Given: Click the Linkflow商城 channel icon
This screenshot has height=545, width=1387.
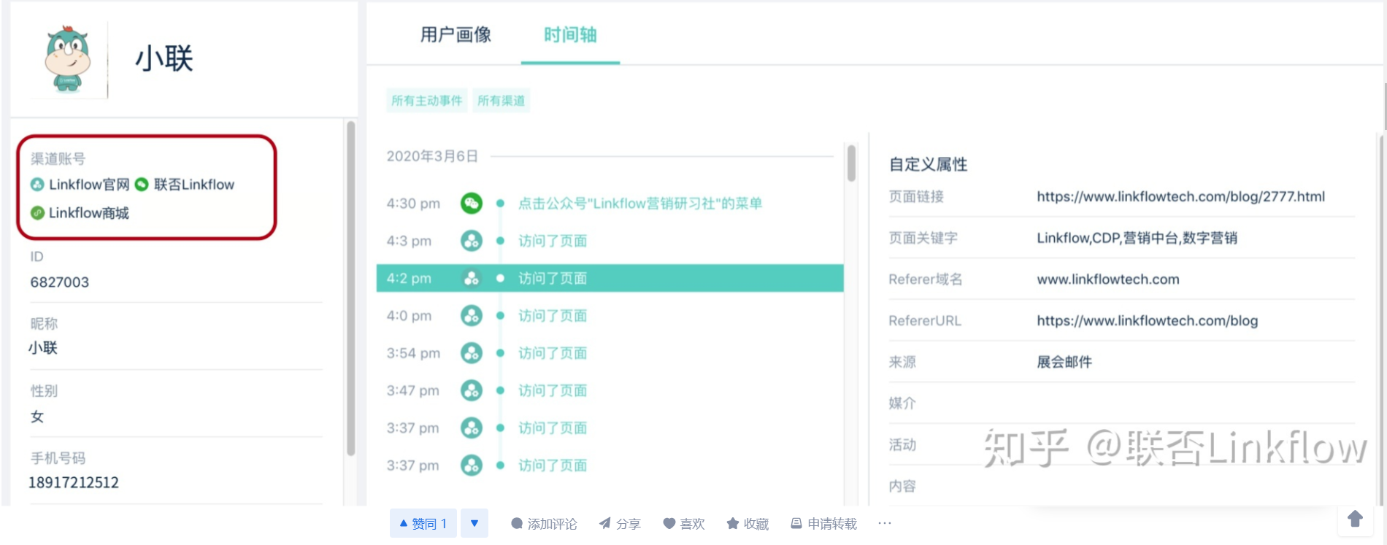Looking at the screenshot, I should [37, 213].
